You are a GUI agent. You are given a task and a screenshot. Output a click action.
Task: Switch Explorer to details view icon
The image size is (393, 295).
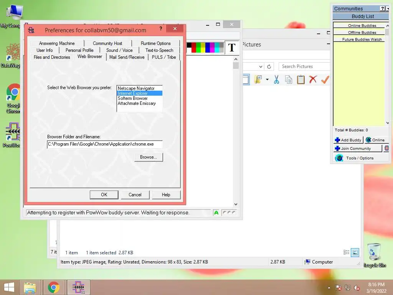click(347, 252)
